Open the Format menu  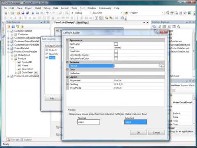[65, 8]
